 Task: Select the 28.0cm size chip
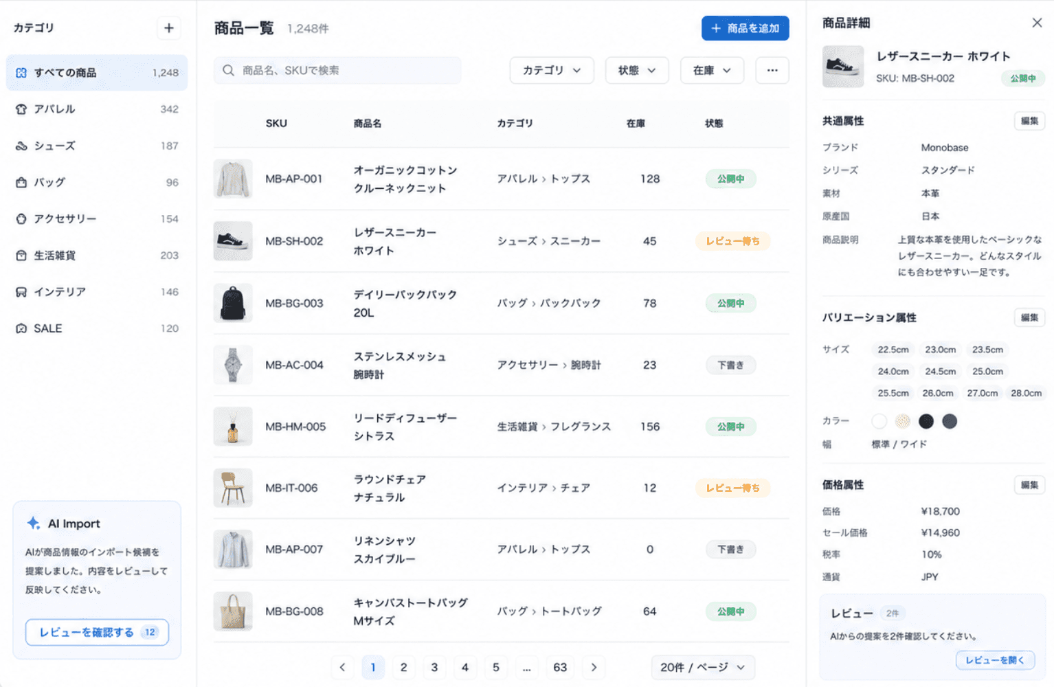[1026, 393]
